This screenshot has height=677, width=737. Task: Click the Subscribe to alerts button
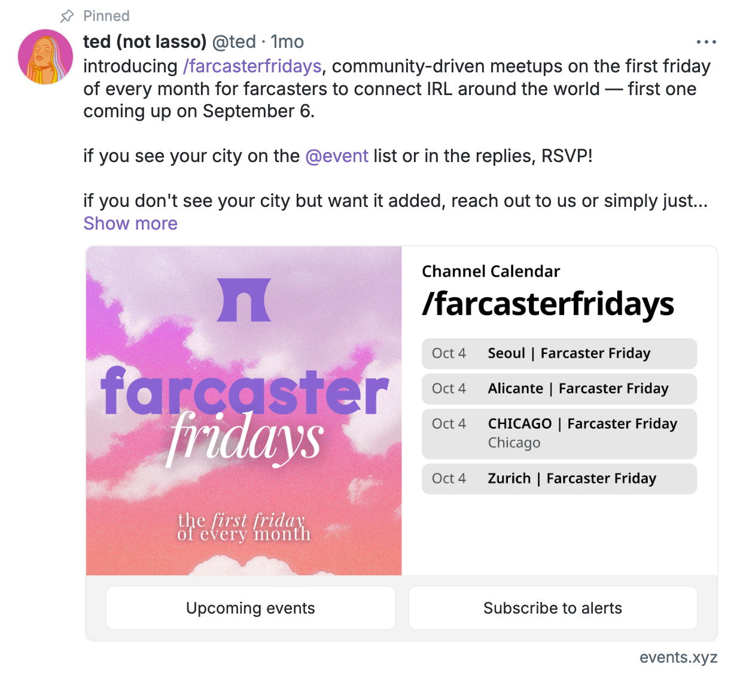pos(553,608)
